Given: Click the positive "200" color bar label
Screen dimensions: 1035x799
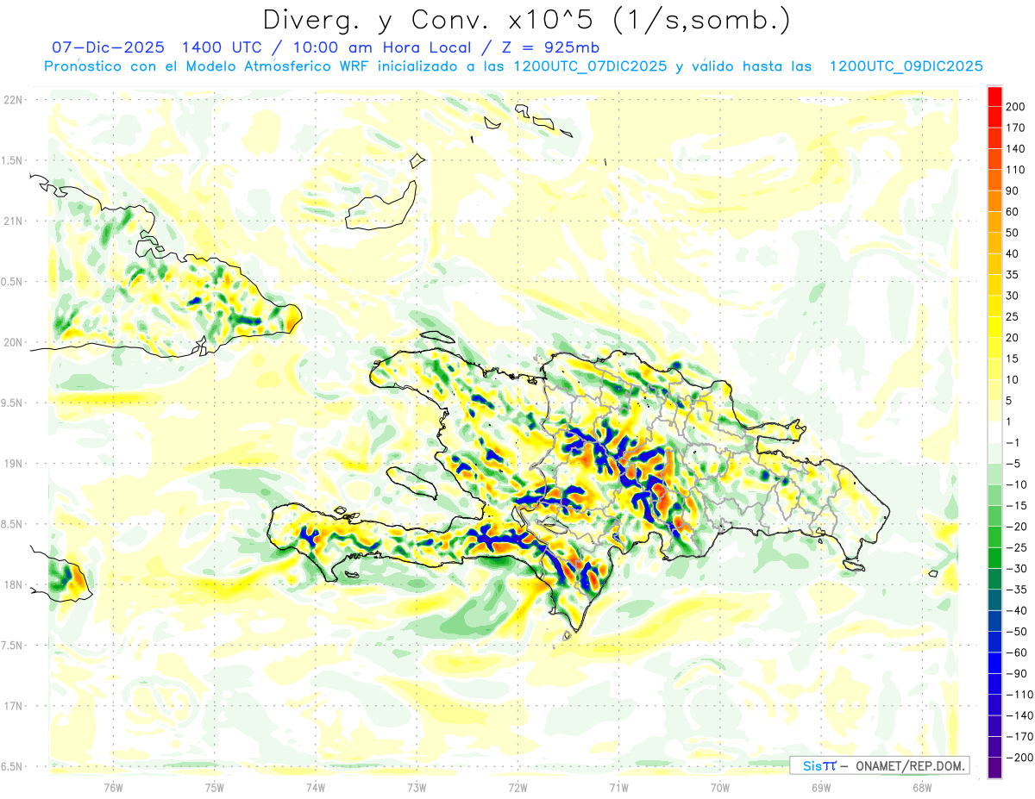Looking at the screenshot, I should click(x=1016, y=107).
